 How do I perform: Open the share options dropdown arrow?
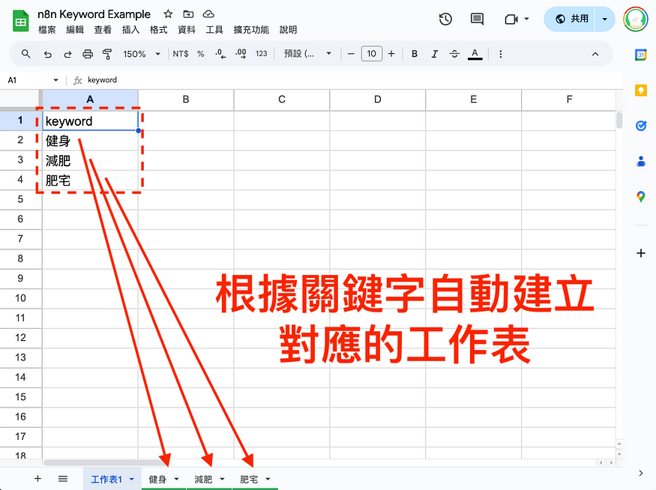tap(604, 19)
